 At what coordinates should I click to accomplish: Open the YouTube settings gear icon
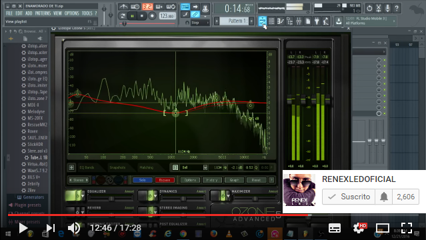(359, 228)
